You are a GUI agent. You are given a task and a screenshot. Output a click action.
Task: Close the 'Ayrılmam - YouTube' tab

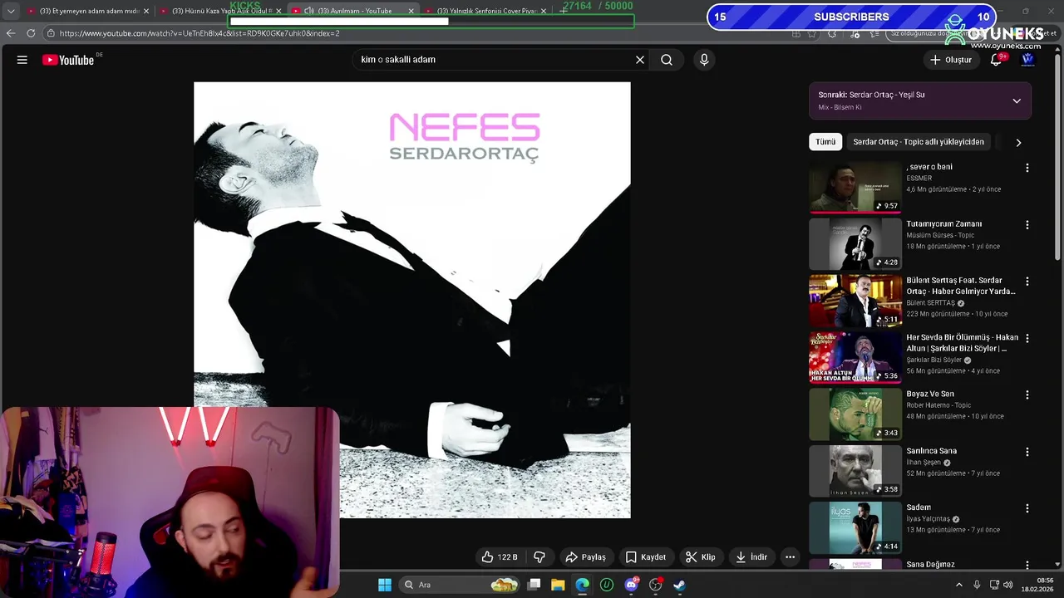(x=411, y=11)
